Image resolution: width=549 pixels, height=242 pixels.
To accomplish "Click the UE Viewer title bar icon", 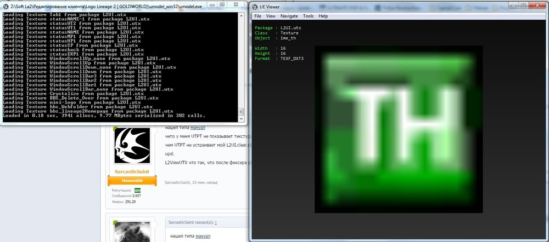I will 255,5.
